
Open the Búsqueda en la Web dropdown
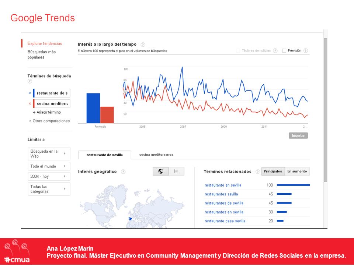pos(49,154)
